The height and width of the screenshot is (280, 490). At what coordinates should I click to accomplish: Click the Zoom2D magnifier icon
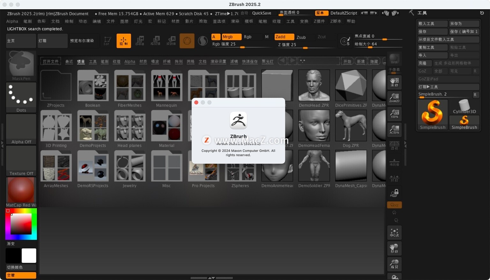pos(394,98)
